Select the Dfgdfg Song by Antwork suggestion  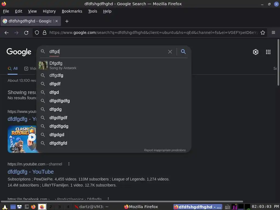coord(114,65)
